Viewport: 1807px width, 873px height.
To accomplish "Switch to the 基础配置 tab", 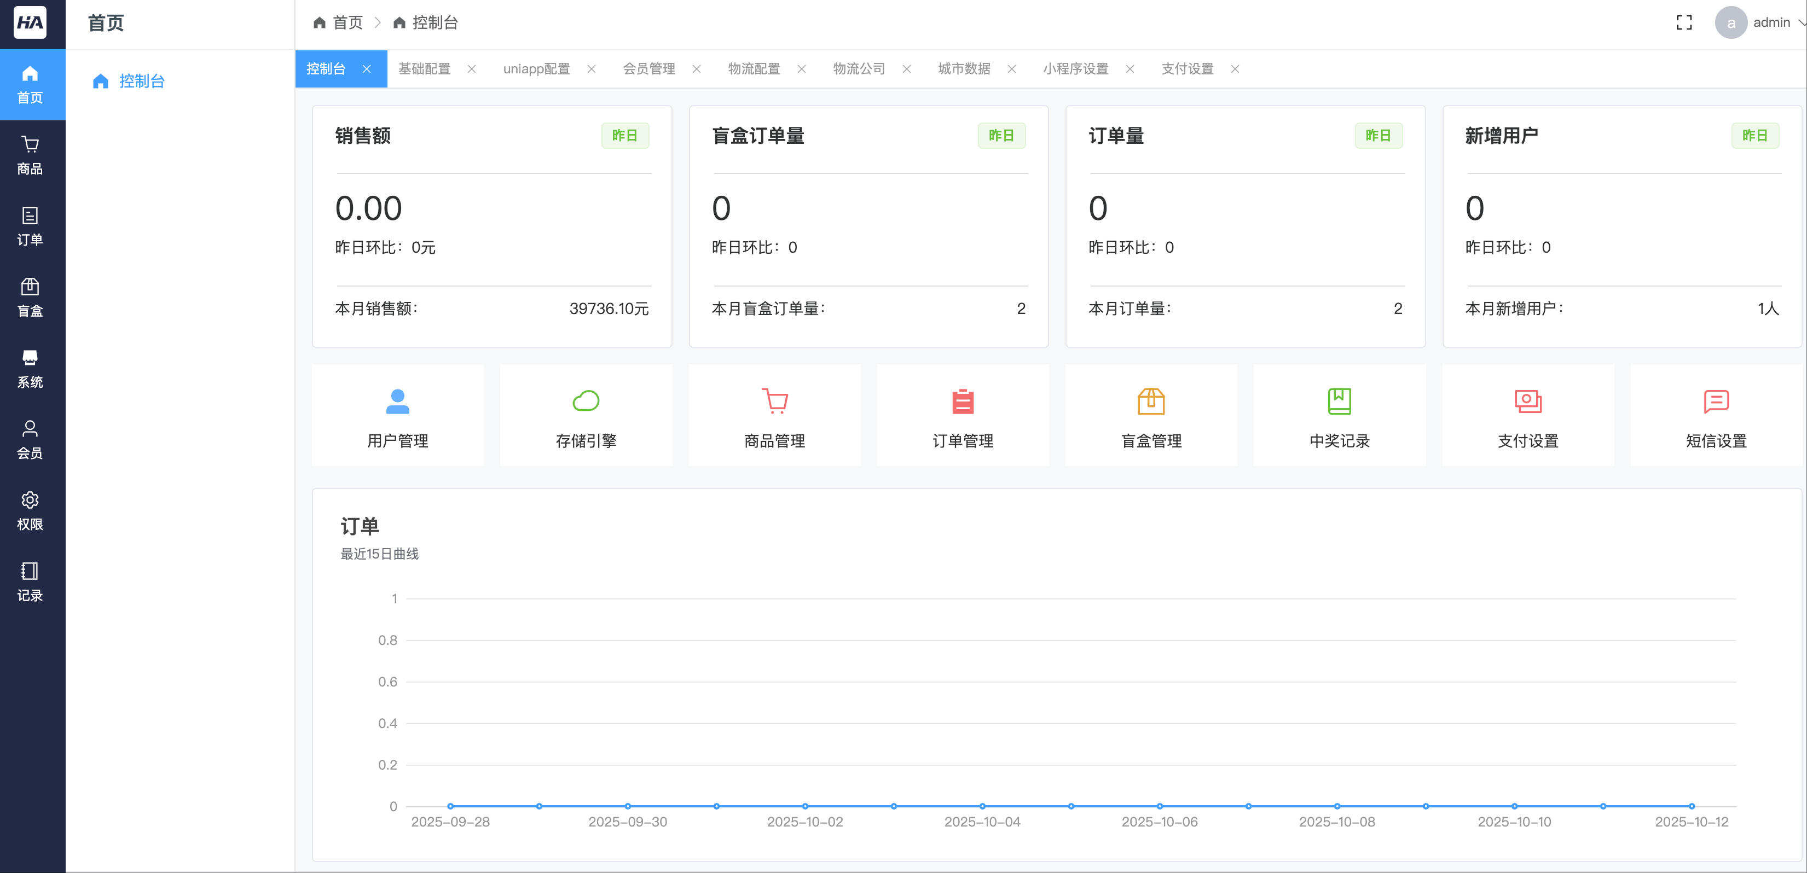I will [425, 69].
